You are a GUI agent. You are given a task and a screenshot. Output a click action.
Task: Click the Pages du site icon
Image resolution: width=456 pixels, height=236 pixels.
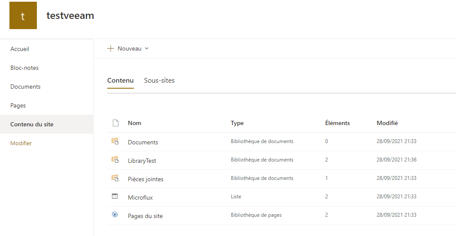click(x=115, y=215)
